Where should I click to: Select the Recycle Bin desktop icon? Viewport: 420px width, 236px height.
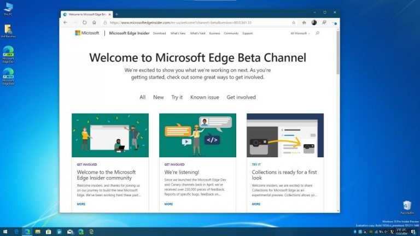(407, 208)
